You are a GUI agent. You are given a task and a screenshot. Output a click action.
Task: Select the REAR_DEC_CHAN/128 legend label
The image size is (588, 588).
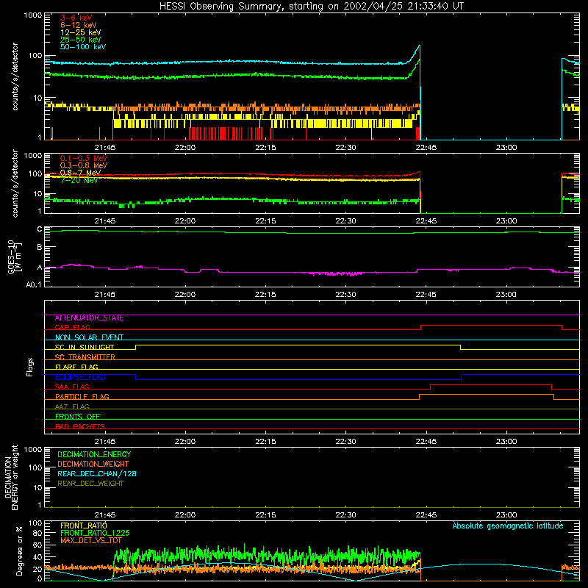pos(97,473)
